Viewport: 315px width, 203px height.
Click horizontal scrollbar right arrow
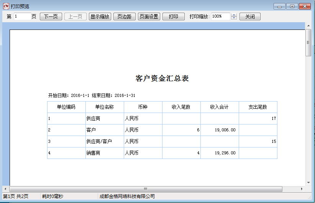tap(302, 189)
